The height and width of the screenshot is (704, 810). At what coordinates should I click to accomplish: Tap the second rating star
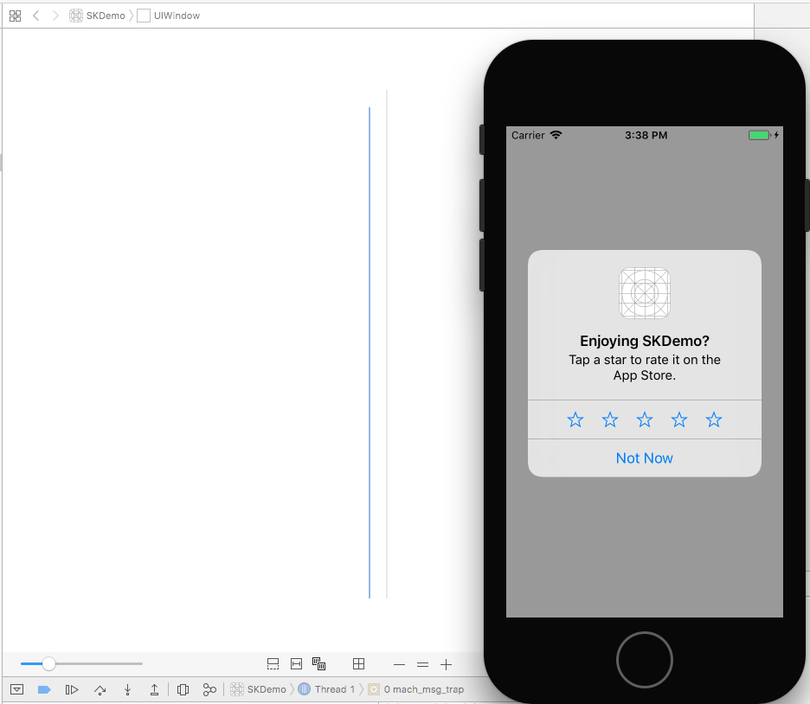coord(610,419)
